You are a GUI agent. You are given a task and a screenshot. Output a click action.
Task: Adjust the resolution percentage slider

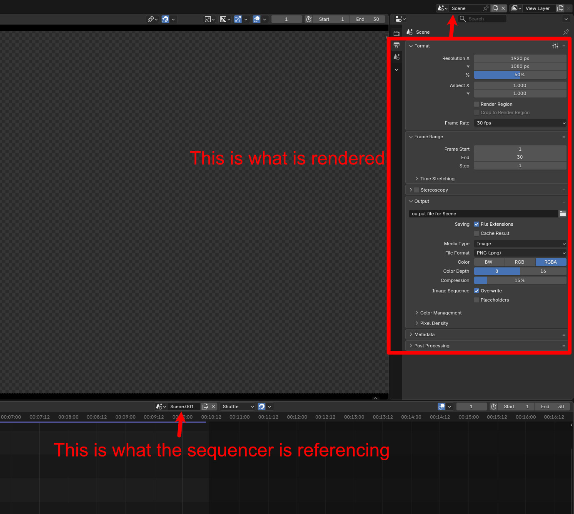tap(520, 75)
